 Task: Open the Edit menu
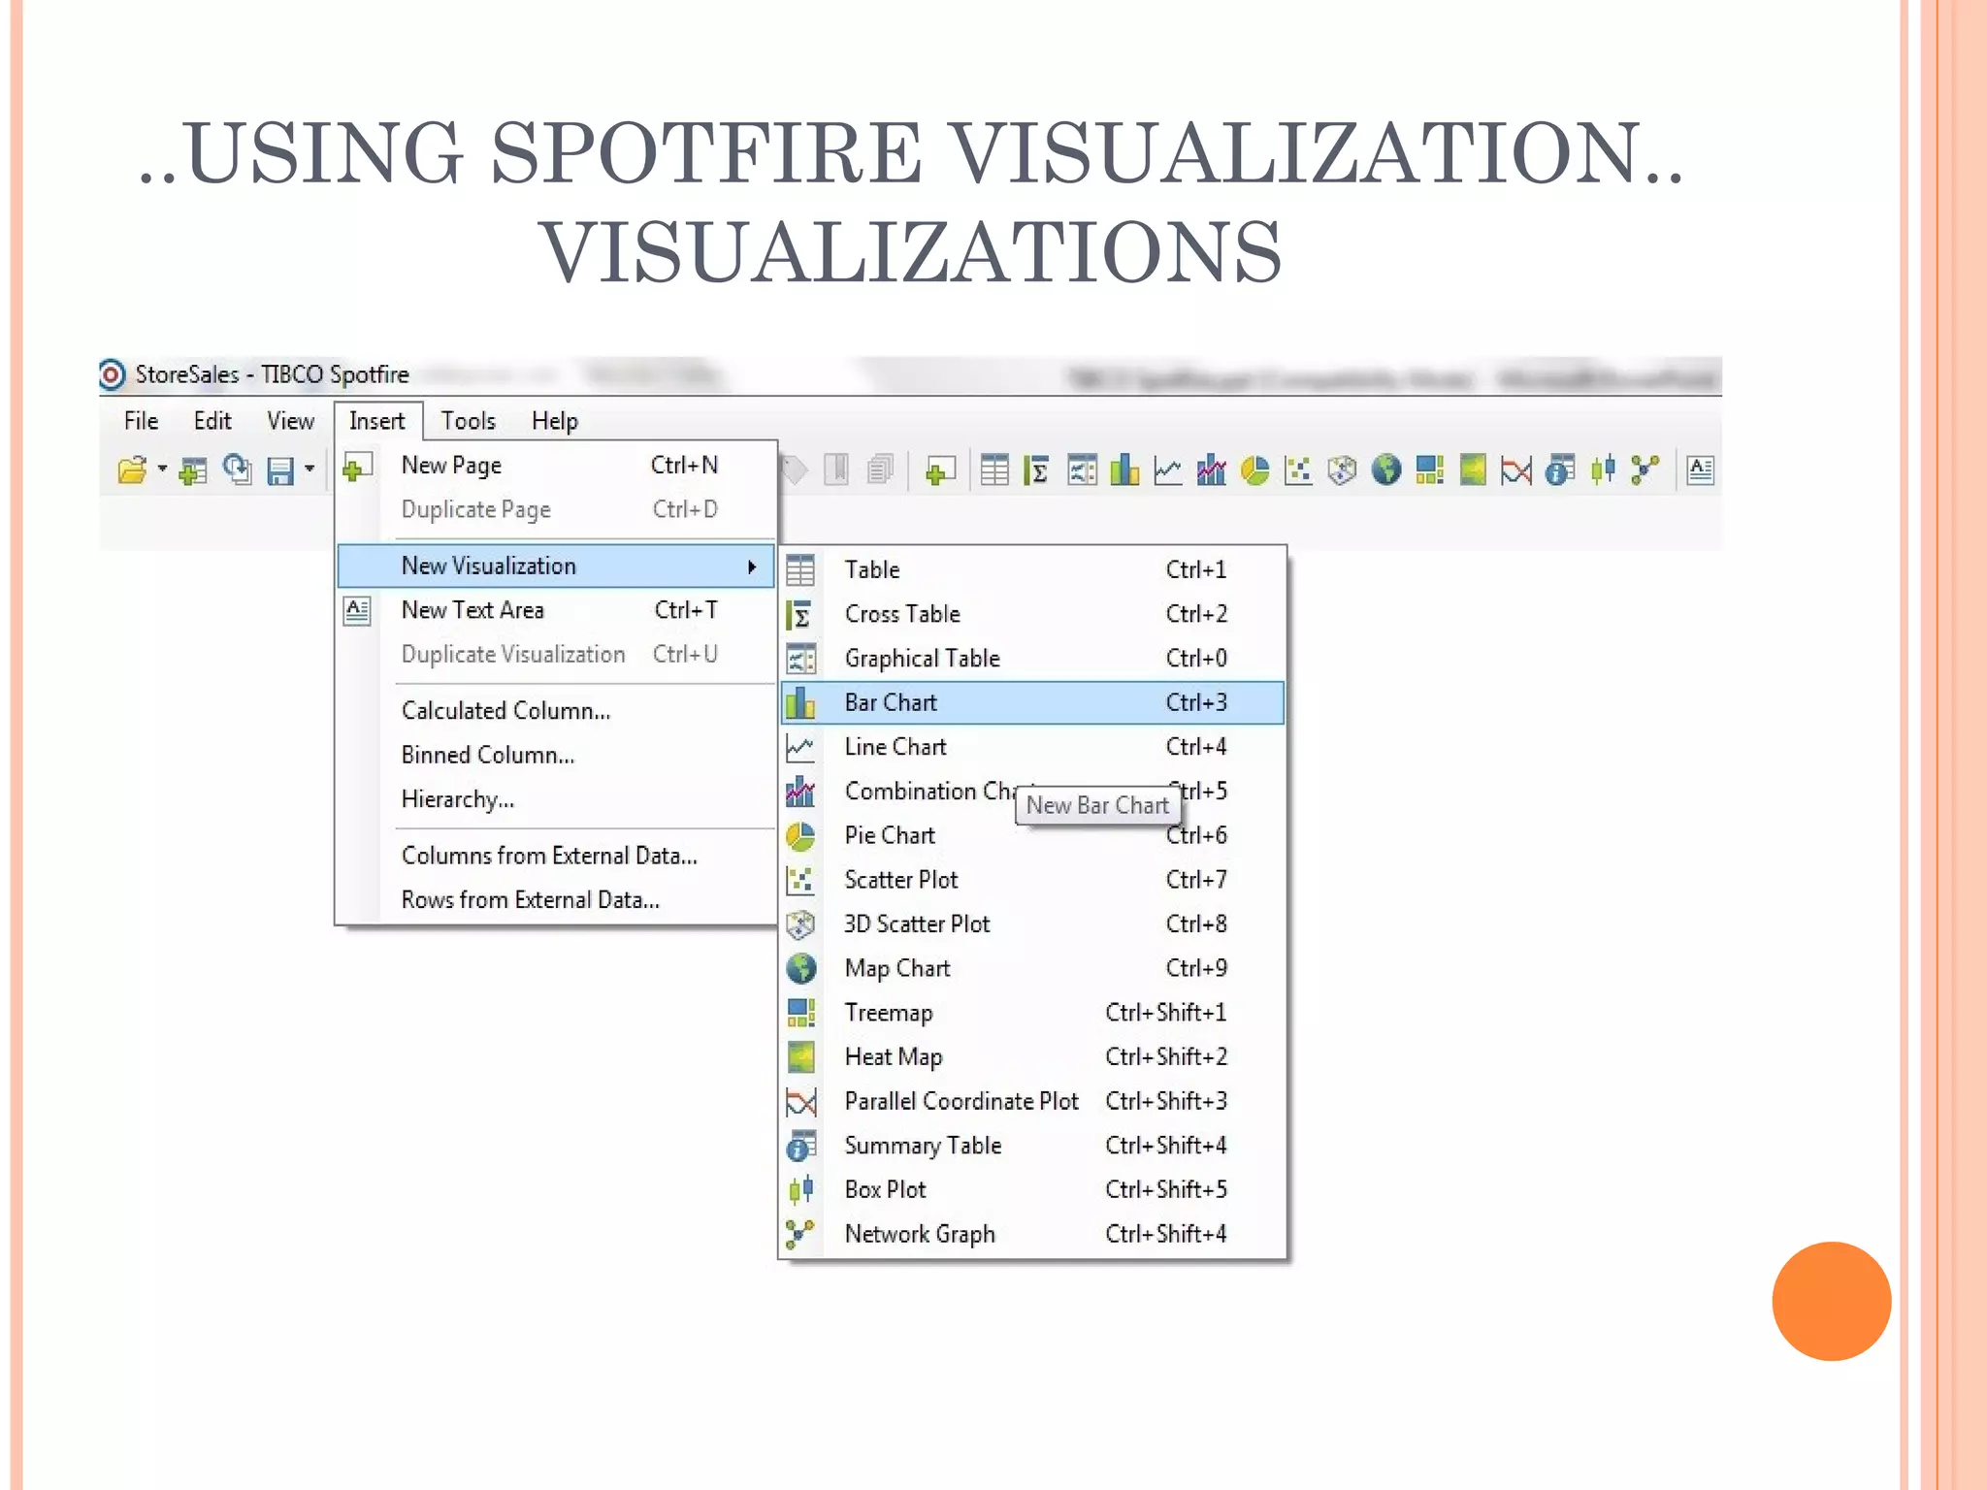click(x=212, y=421)
